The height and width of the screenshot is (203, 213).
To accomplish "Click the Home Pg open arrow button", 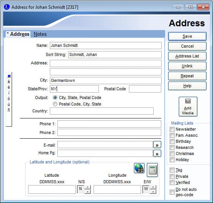I will pyautogui.click(x=157, y=153).
